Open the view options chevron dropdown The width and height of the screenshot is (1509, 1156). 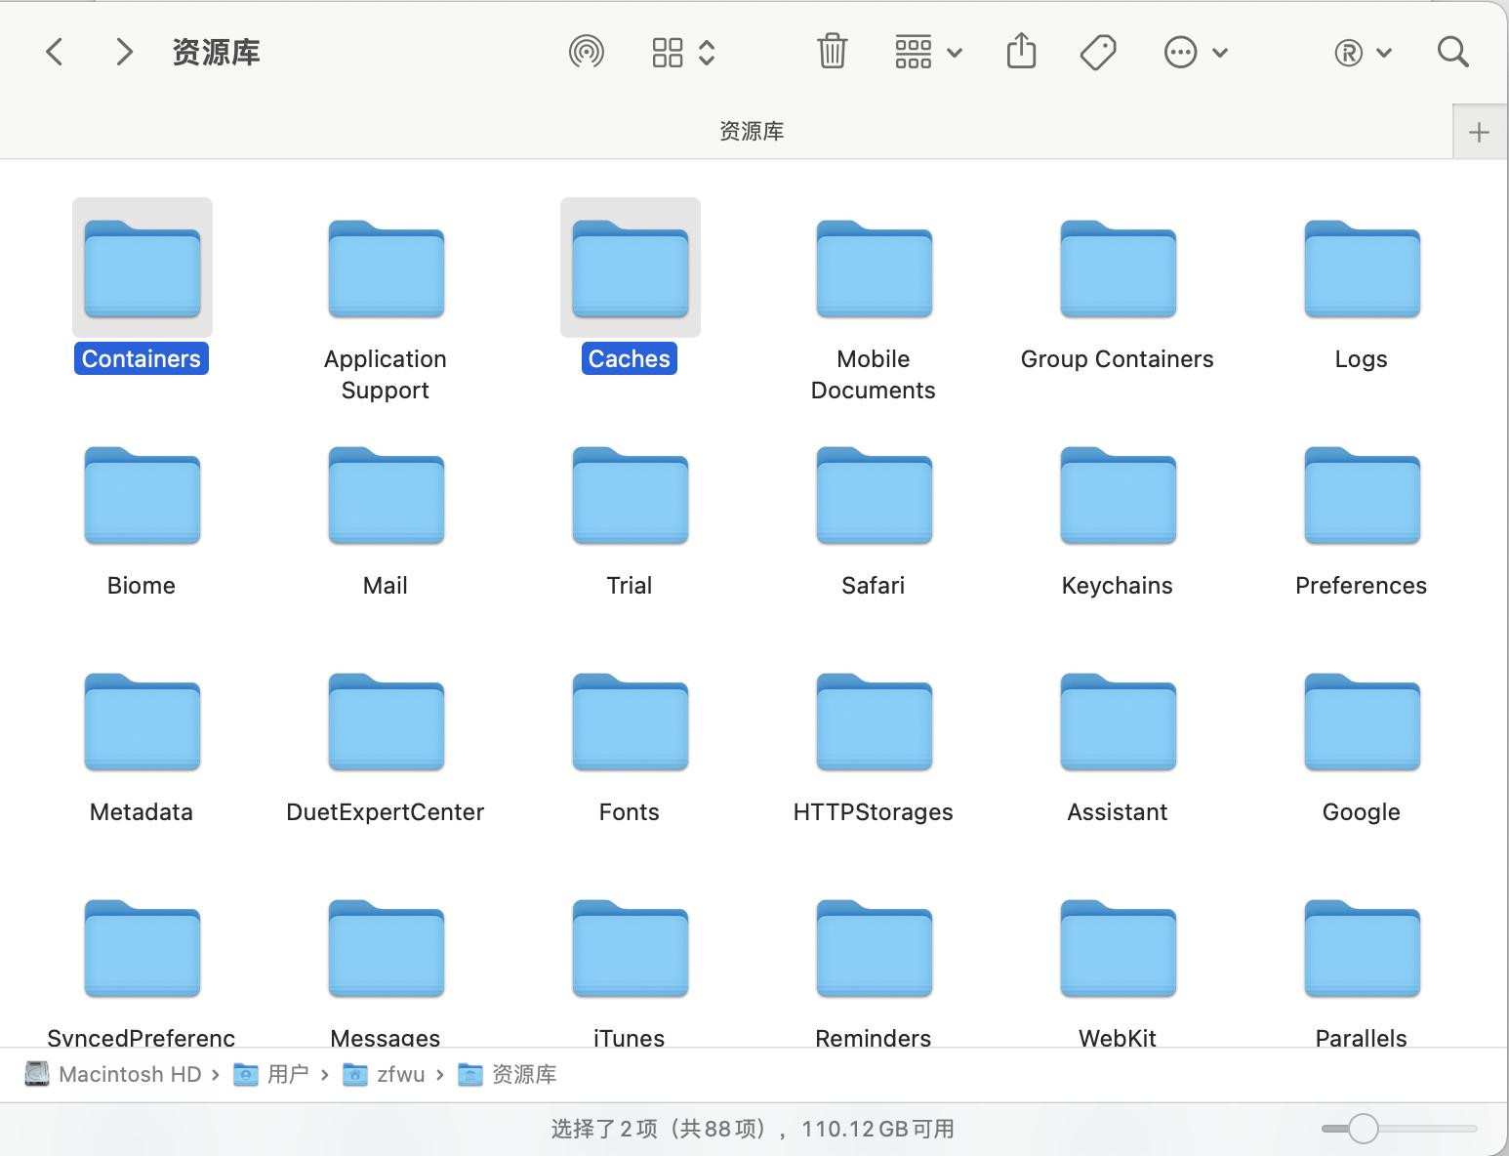pyautogui.click(x=705, y=52)
